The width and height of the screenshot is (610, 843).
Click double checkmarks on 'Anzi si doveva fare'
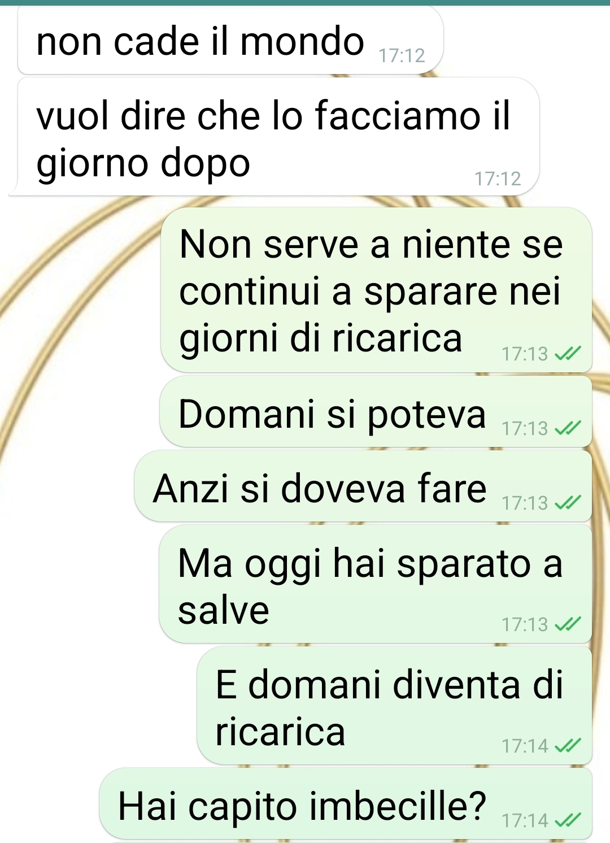tap(567, 503)
